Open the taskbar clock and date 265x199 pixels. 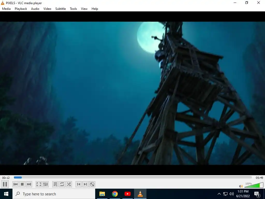point(243,194)
